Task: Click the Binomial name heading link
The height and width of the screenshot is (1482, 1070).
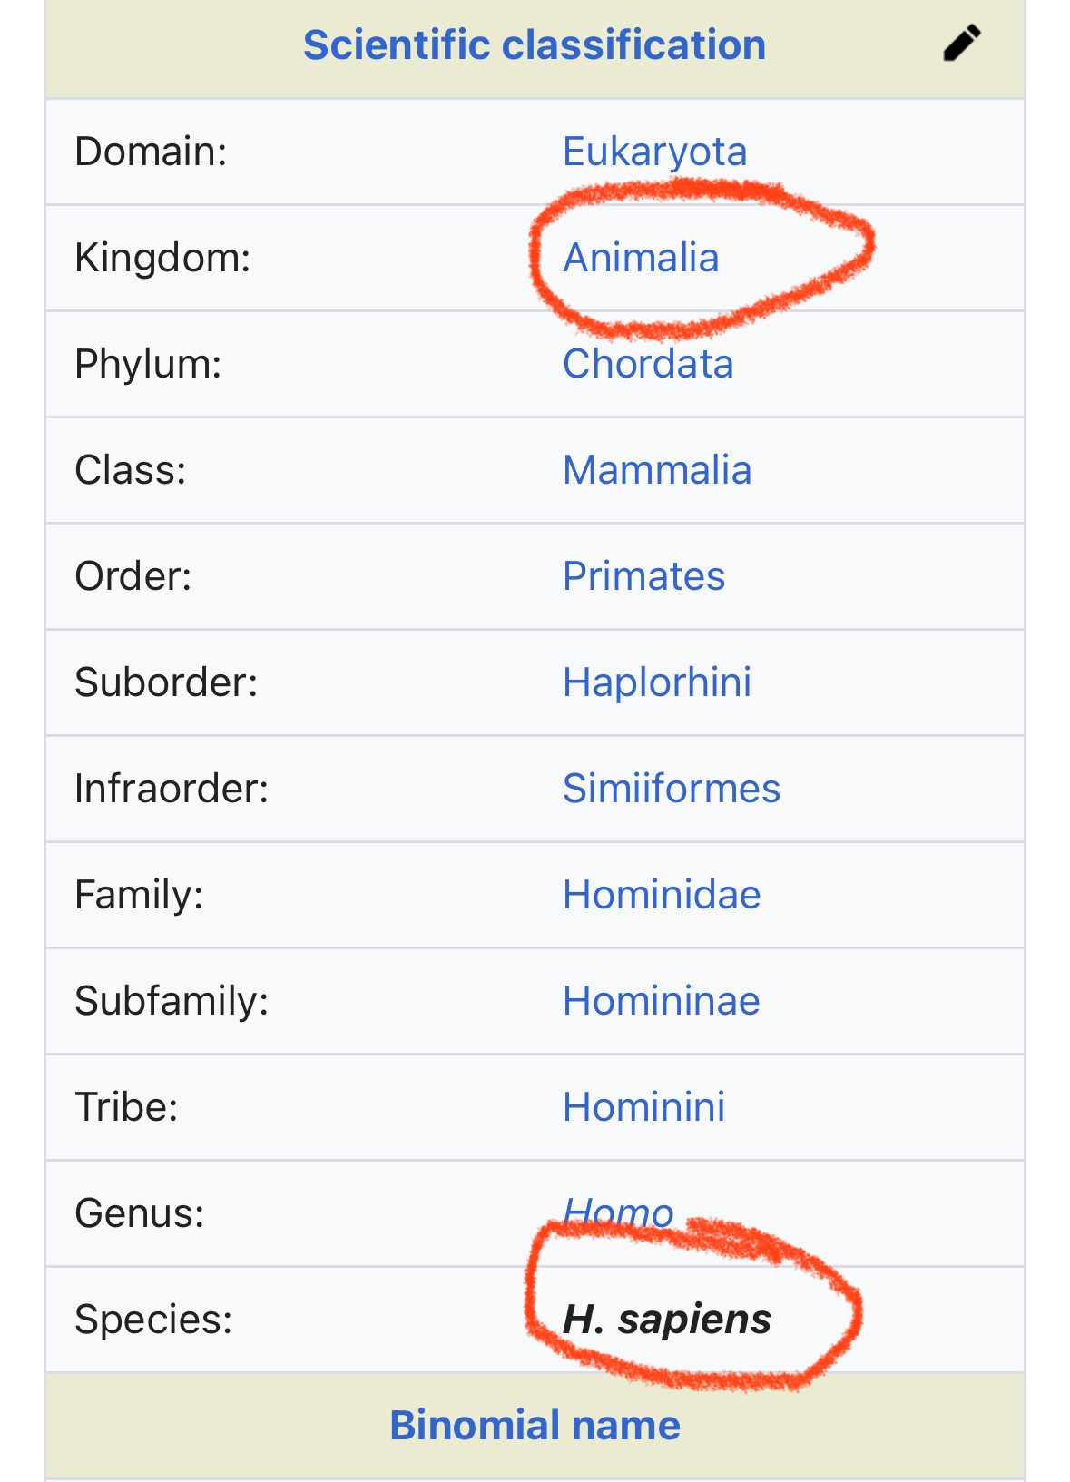Action: click(535, 1426)
